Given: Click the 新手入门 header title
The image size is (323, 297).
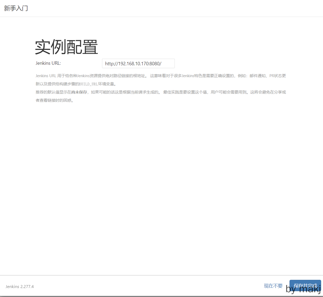Looking at the screenshot, I should tap(16, 8).
